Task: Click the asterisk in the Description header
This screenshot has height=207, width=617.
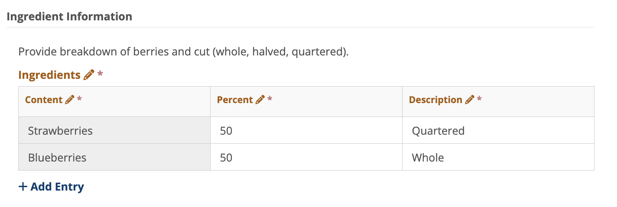Action: [x=479, y=100]
